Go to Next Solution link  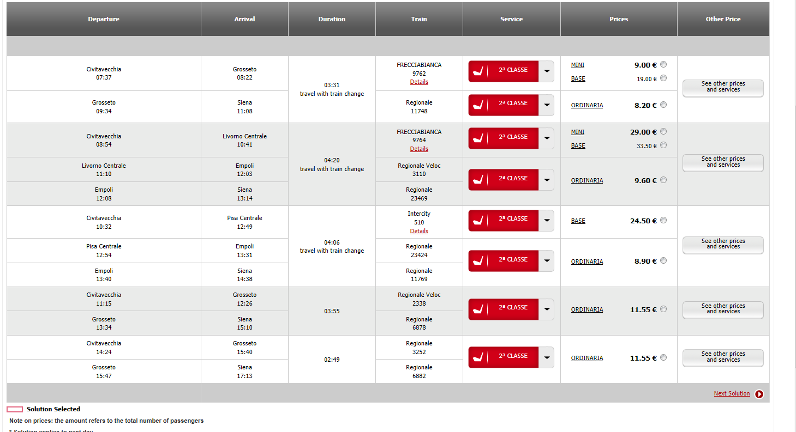click(x=732, y=393)
